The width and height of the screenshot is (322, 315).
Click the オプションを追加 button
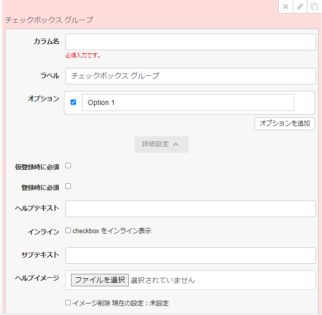(x=285, y=124)
